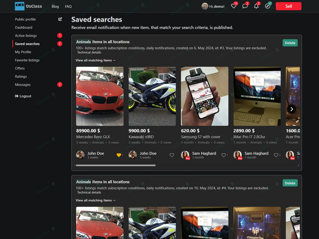The height and width of the screenshot is (239, 319).
Task: Click the demo user avatar
Action: click(x=205, y=6)
